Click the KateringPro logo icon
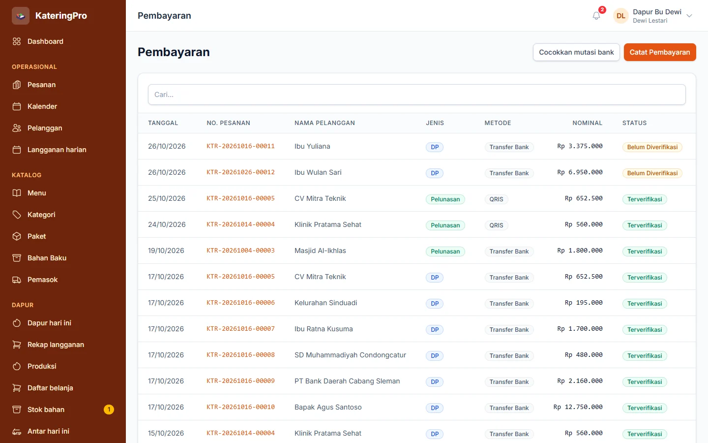This screenshot has width=708, height=443. (21, 16)
